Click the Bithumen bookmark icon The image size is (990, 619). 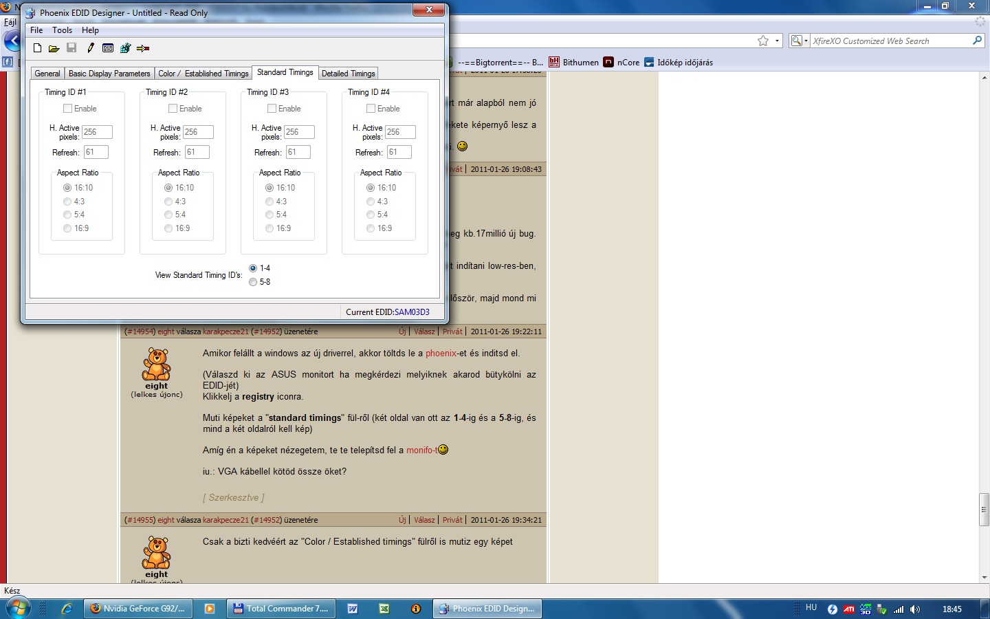coord(554,62)
